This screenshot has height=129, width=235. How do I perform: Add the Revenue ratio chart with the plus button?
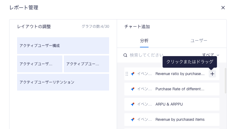212,74
